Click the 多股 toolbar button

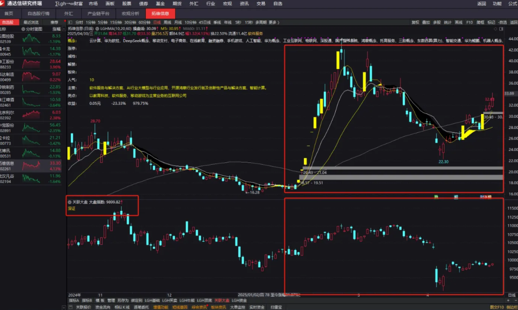tap(437, 23)
